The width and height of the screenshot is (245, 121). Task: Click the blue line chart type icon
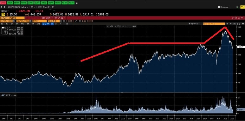52,24
